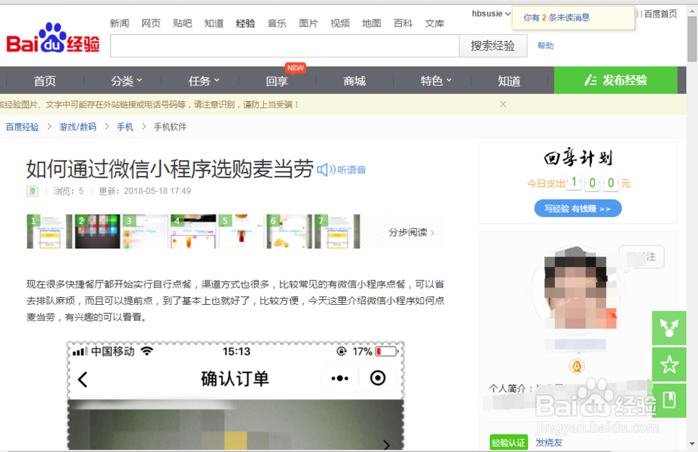Click the 写经验 有钱赚 blue button
The image size is (698, 452).
click(x=577, y=208)
